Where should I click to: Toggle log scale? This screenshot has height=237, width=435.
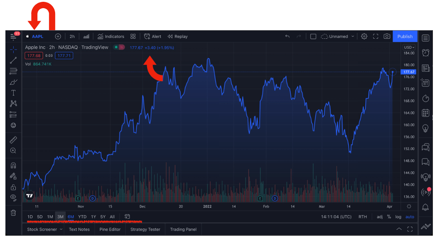click(x=398, y=217)
